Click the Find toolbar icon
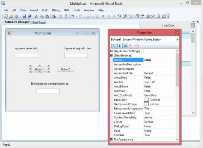Screen dimensions: 203x148 pyautogui.click(x=54, y=16)
